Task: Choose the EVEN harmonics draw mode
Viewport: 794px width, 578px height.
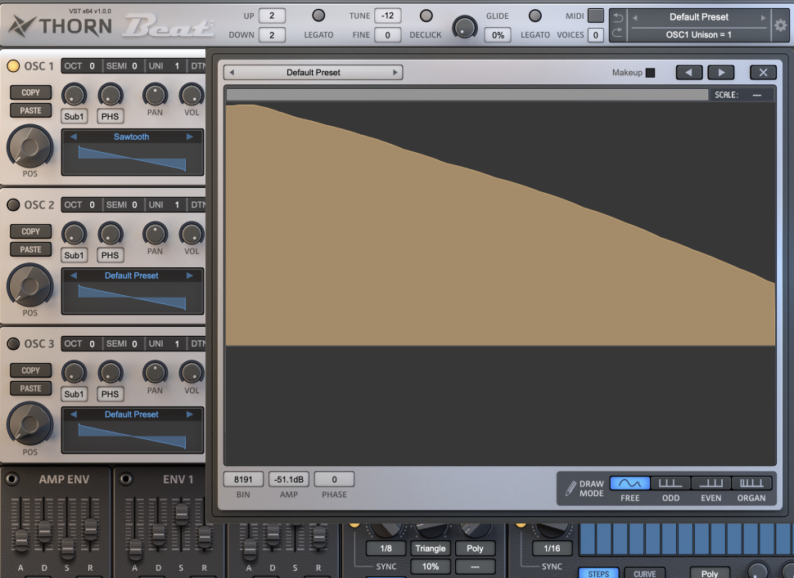Action: 711,483
